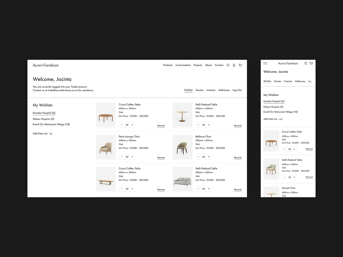343x257 pixels.
Task: Select Addresses tab in mobile view
Action: [x=300, y=81]
